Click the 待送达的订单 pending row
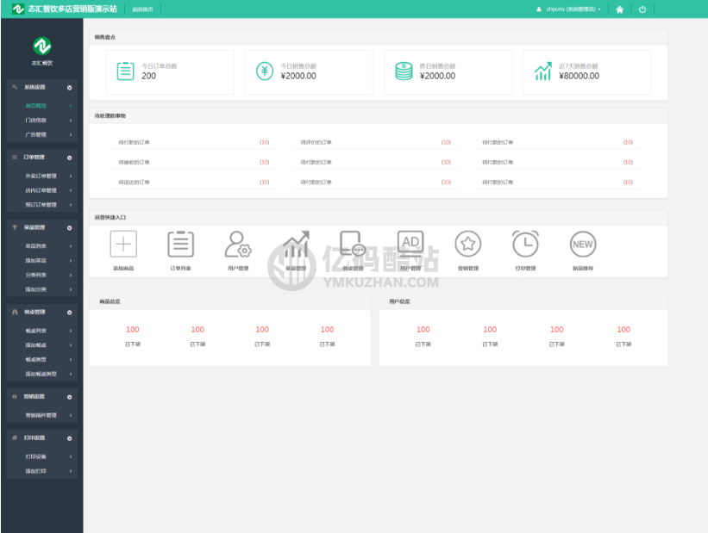The image size is (708, 533). pos(194,183)
